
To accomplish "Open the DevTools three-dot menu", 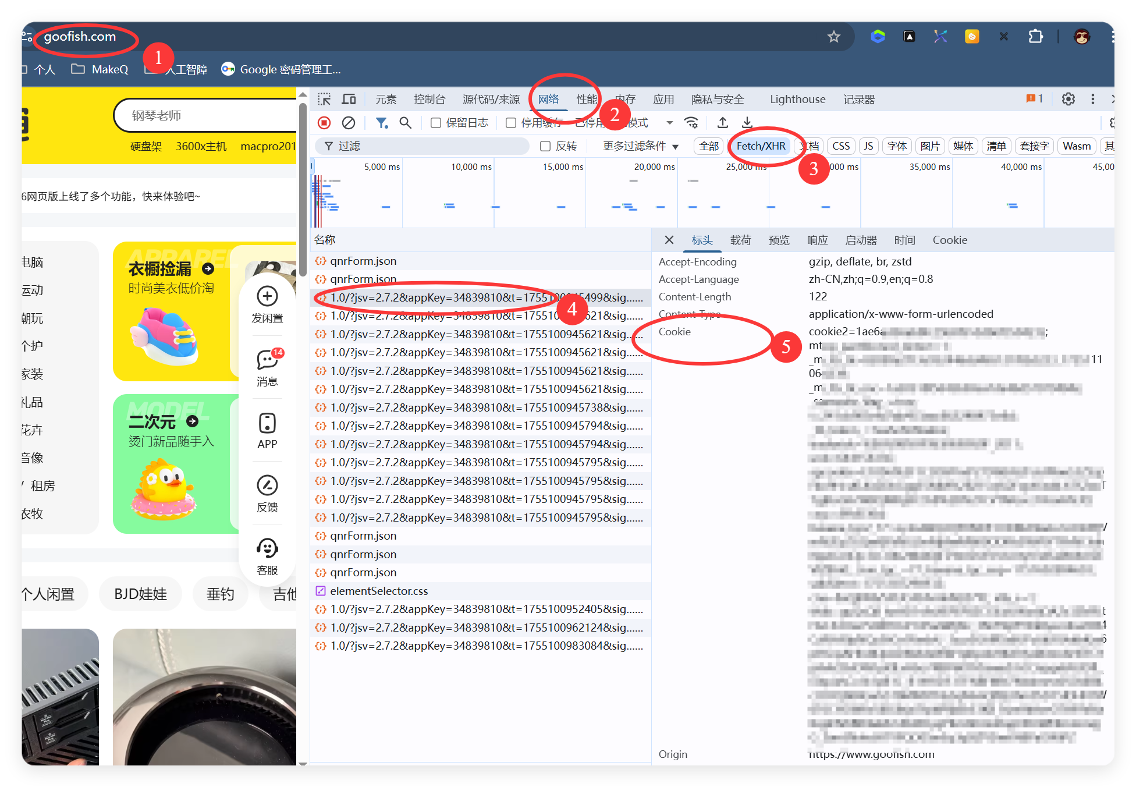I will 1092,99.
